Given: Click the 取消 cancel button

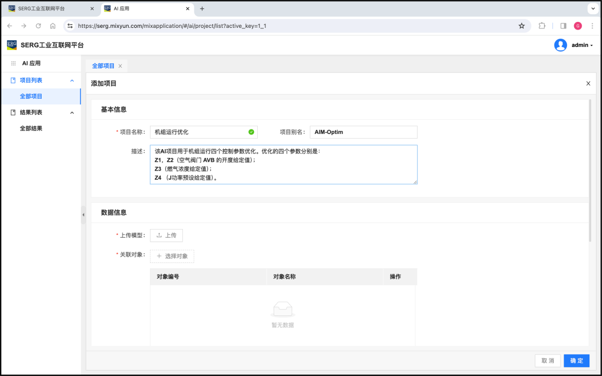Looking at the screenshot, I should [547, 361].
